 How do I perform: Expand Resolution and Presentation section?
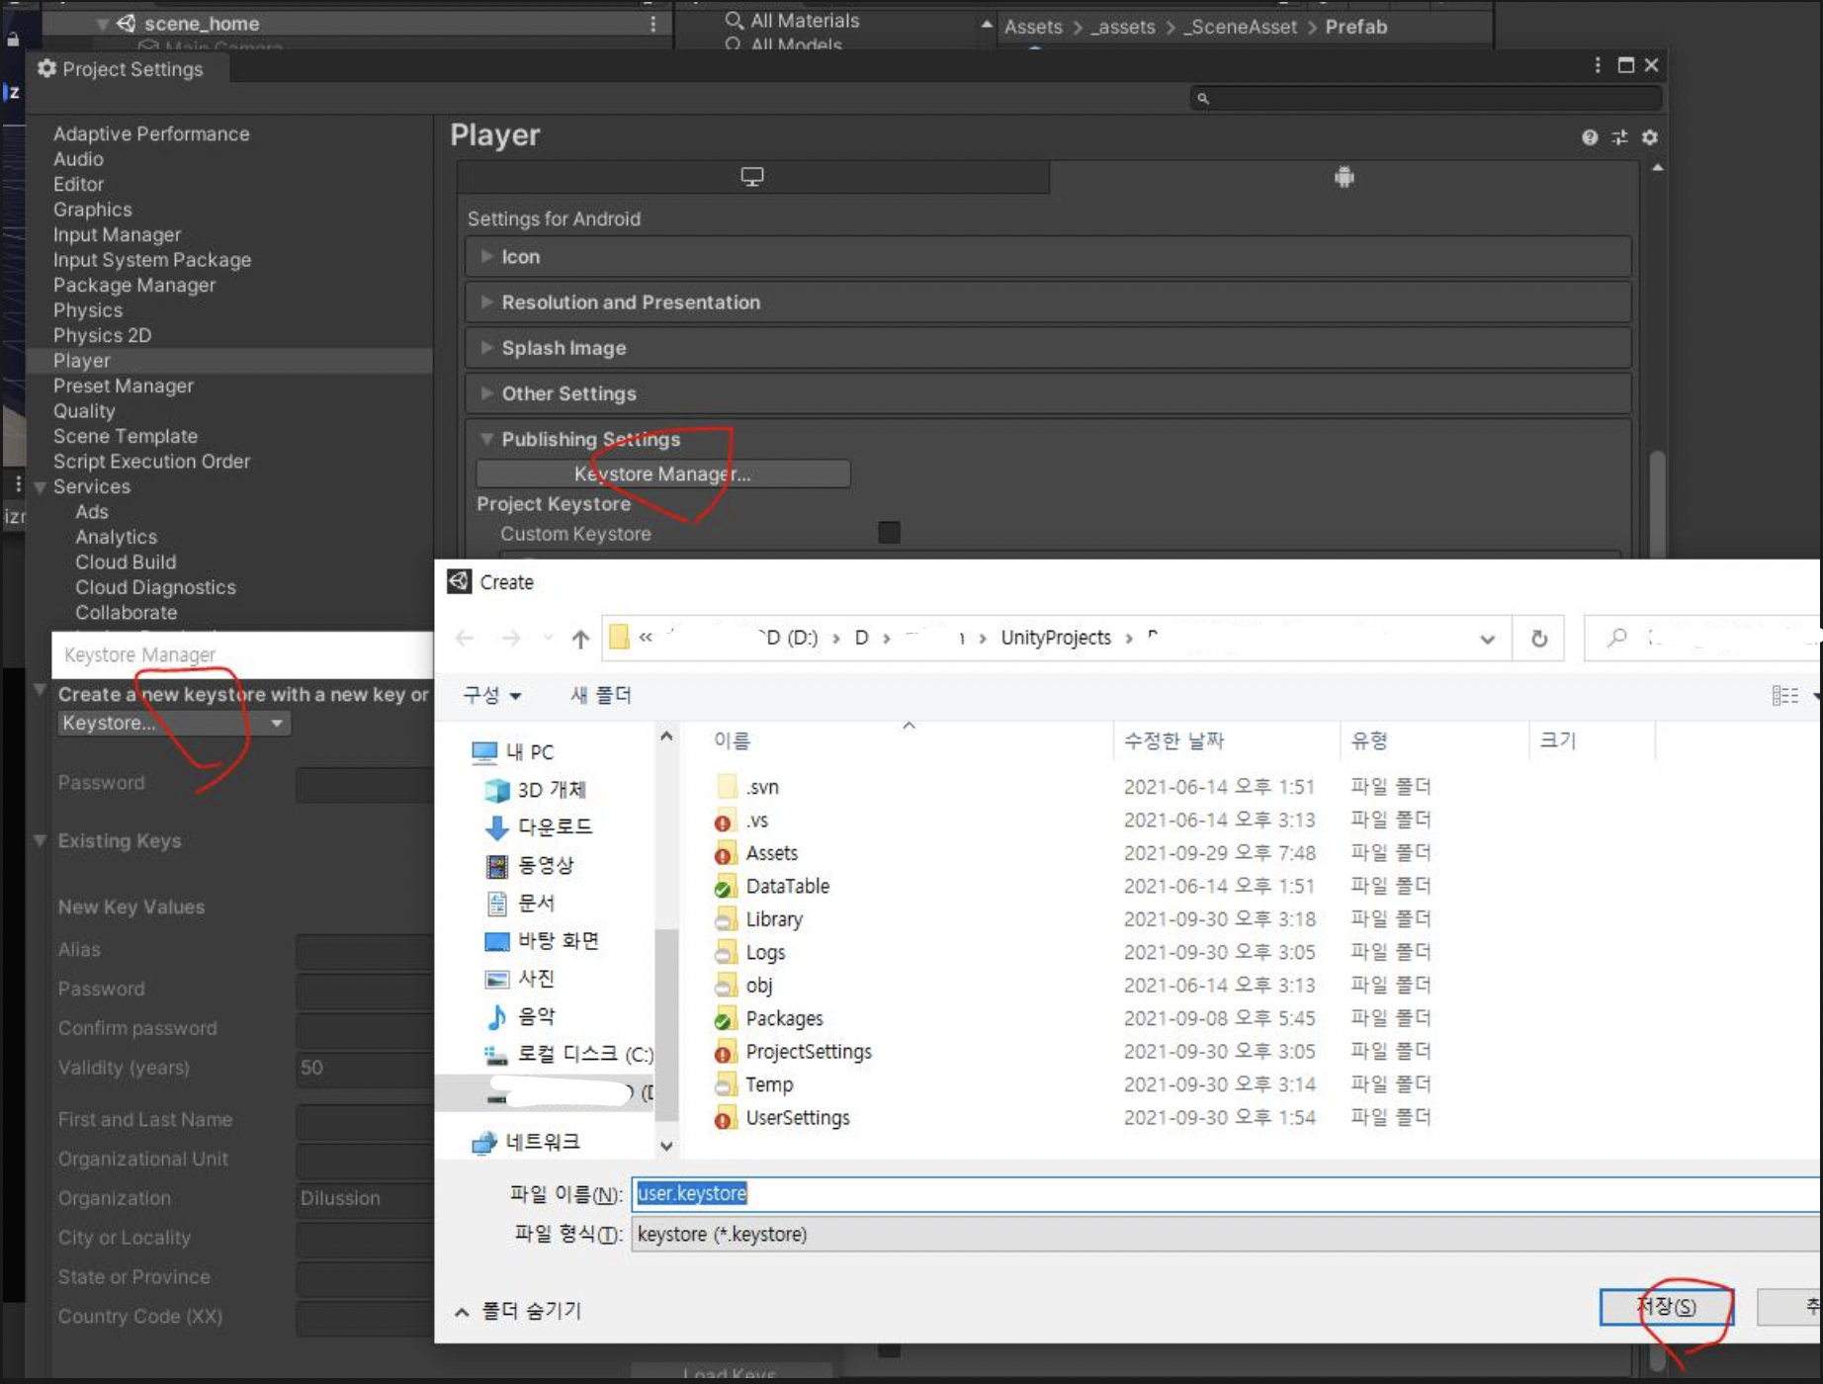click(1048, 302)
